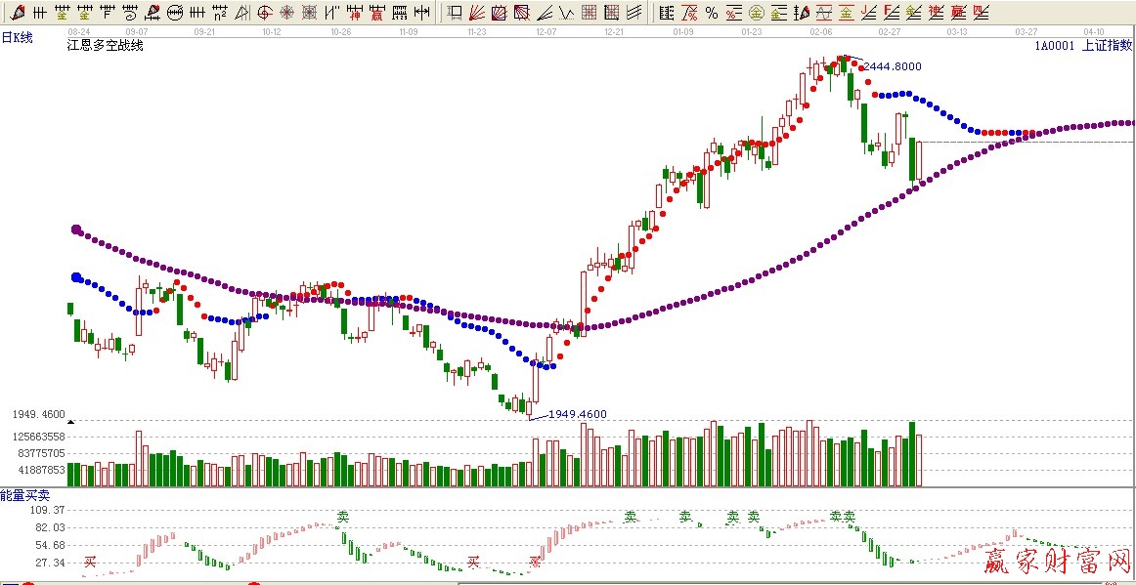The image size is (1136, 585).
Task: Choose the spiral line tool icon
Action: pyautogui.click(x=130, y=13)
